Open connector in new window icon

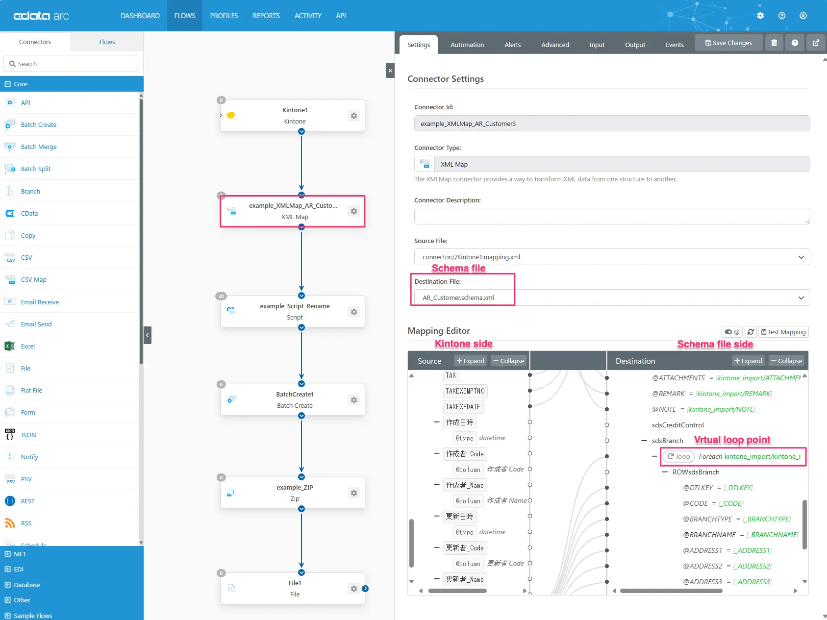(x=816, y=43)
